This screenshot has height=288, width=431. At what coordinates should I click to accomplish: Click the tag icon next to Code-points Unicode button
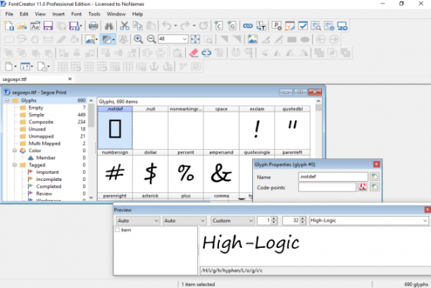coord(375,187)
